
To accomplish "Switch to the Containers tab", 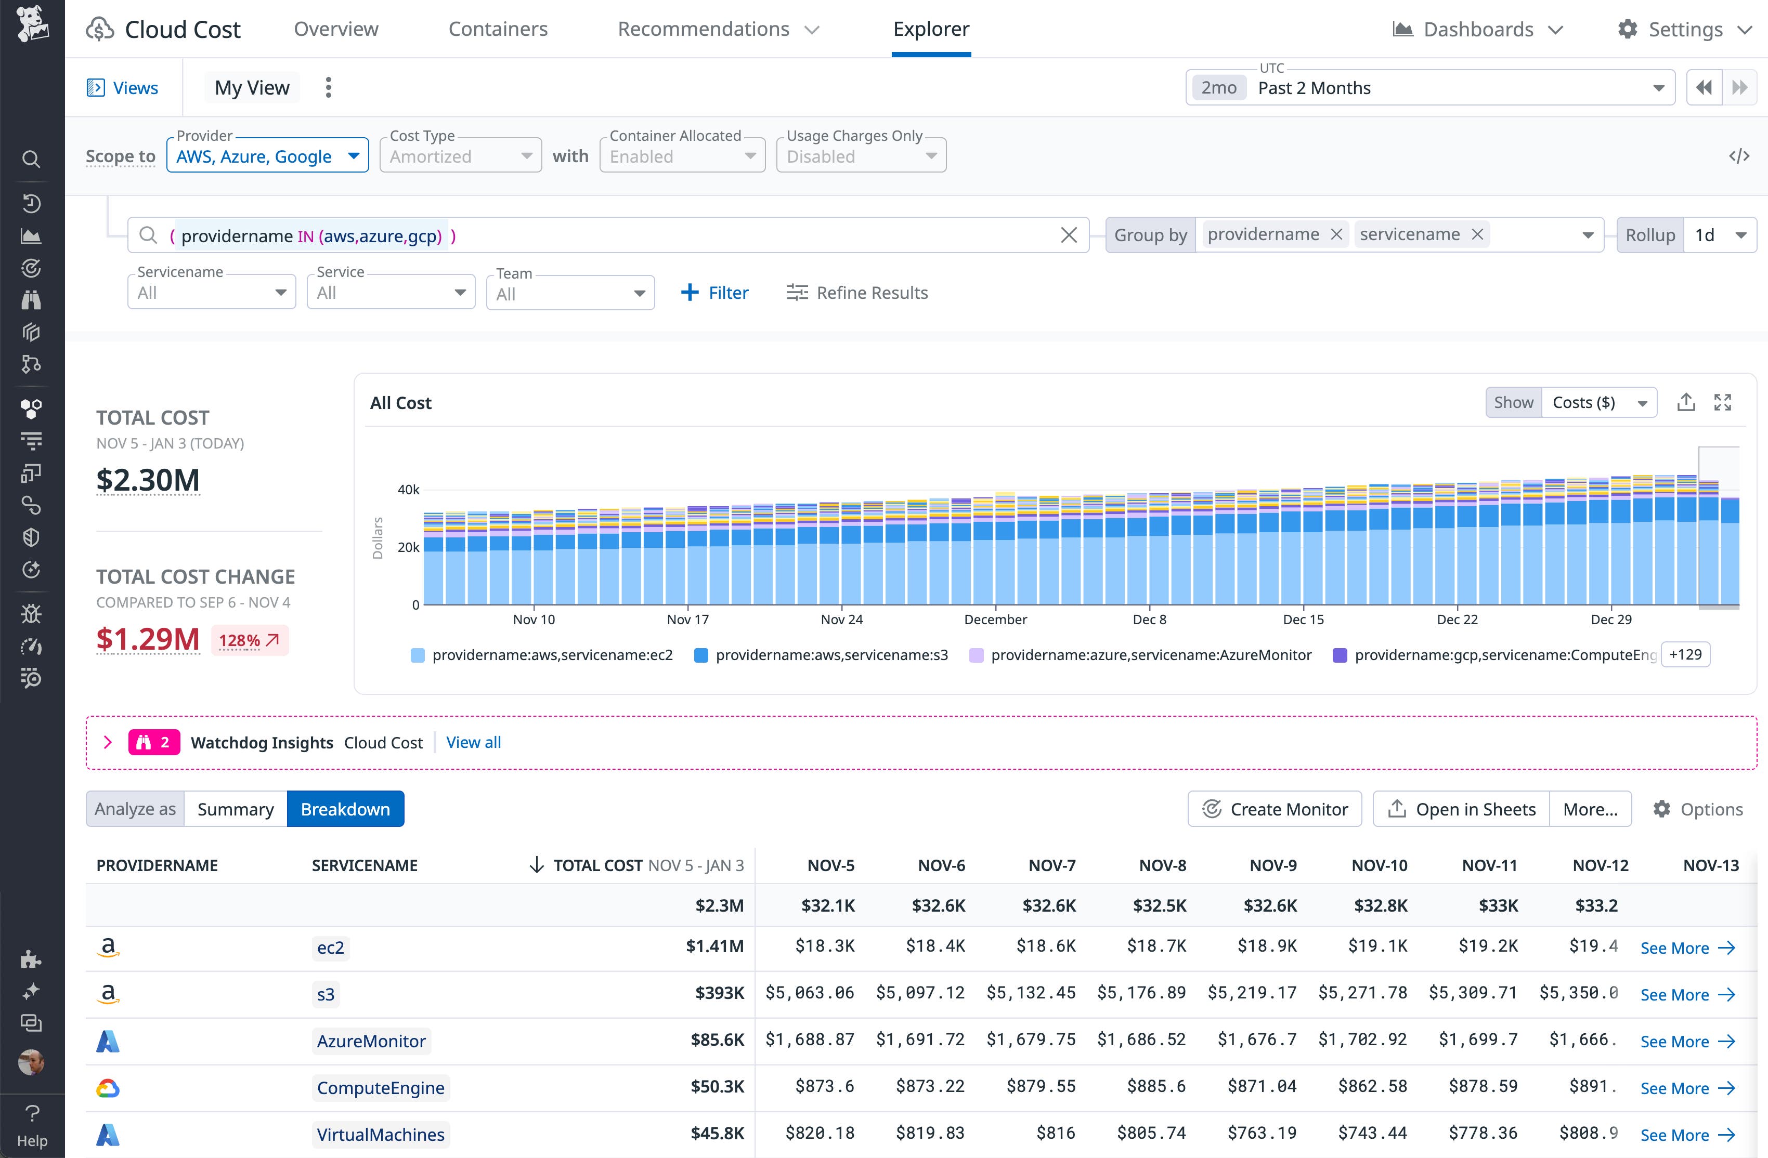I will (x=498, y=29).
